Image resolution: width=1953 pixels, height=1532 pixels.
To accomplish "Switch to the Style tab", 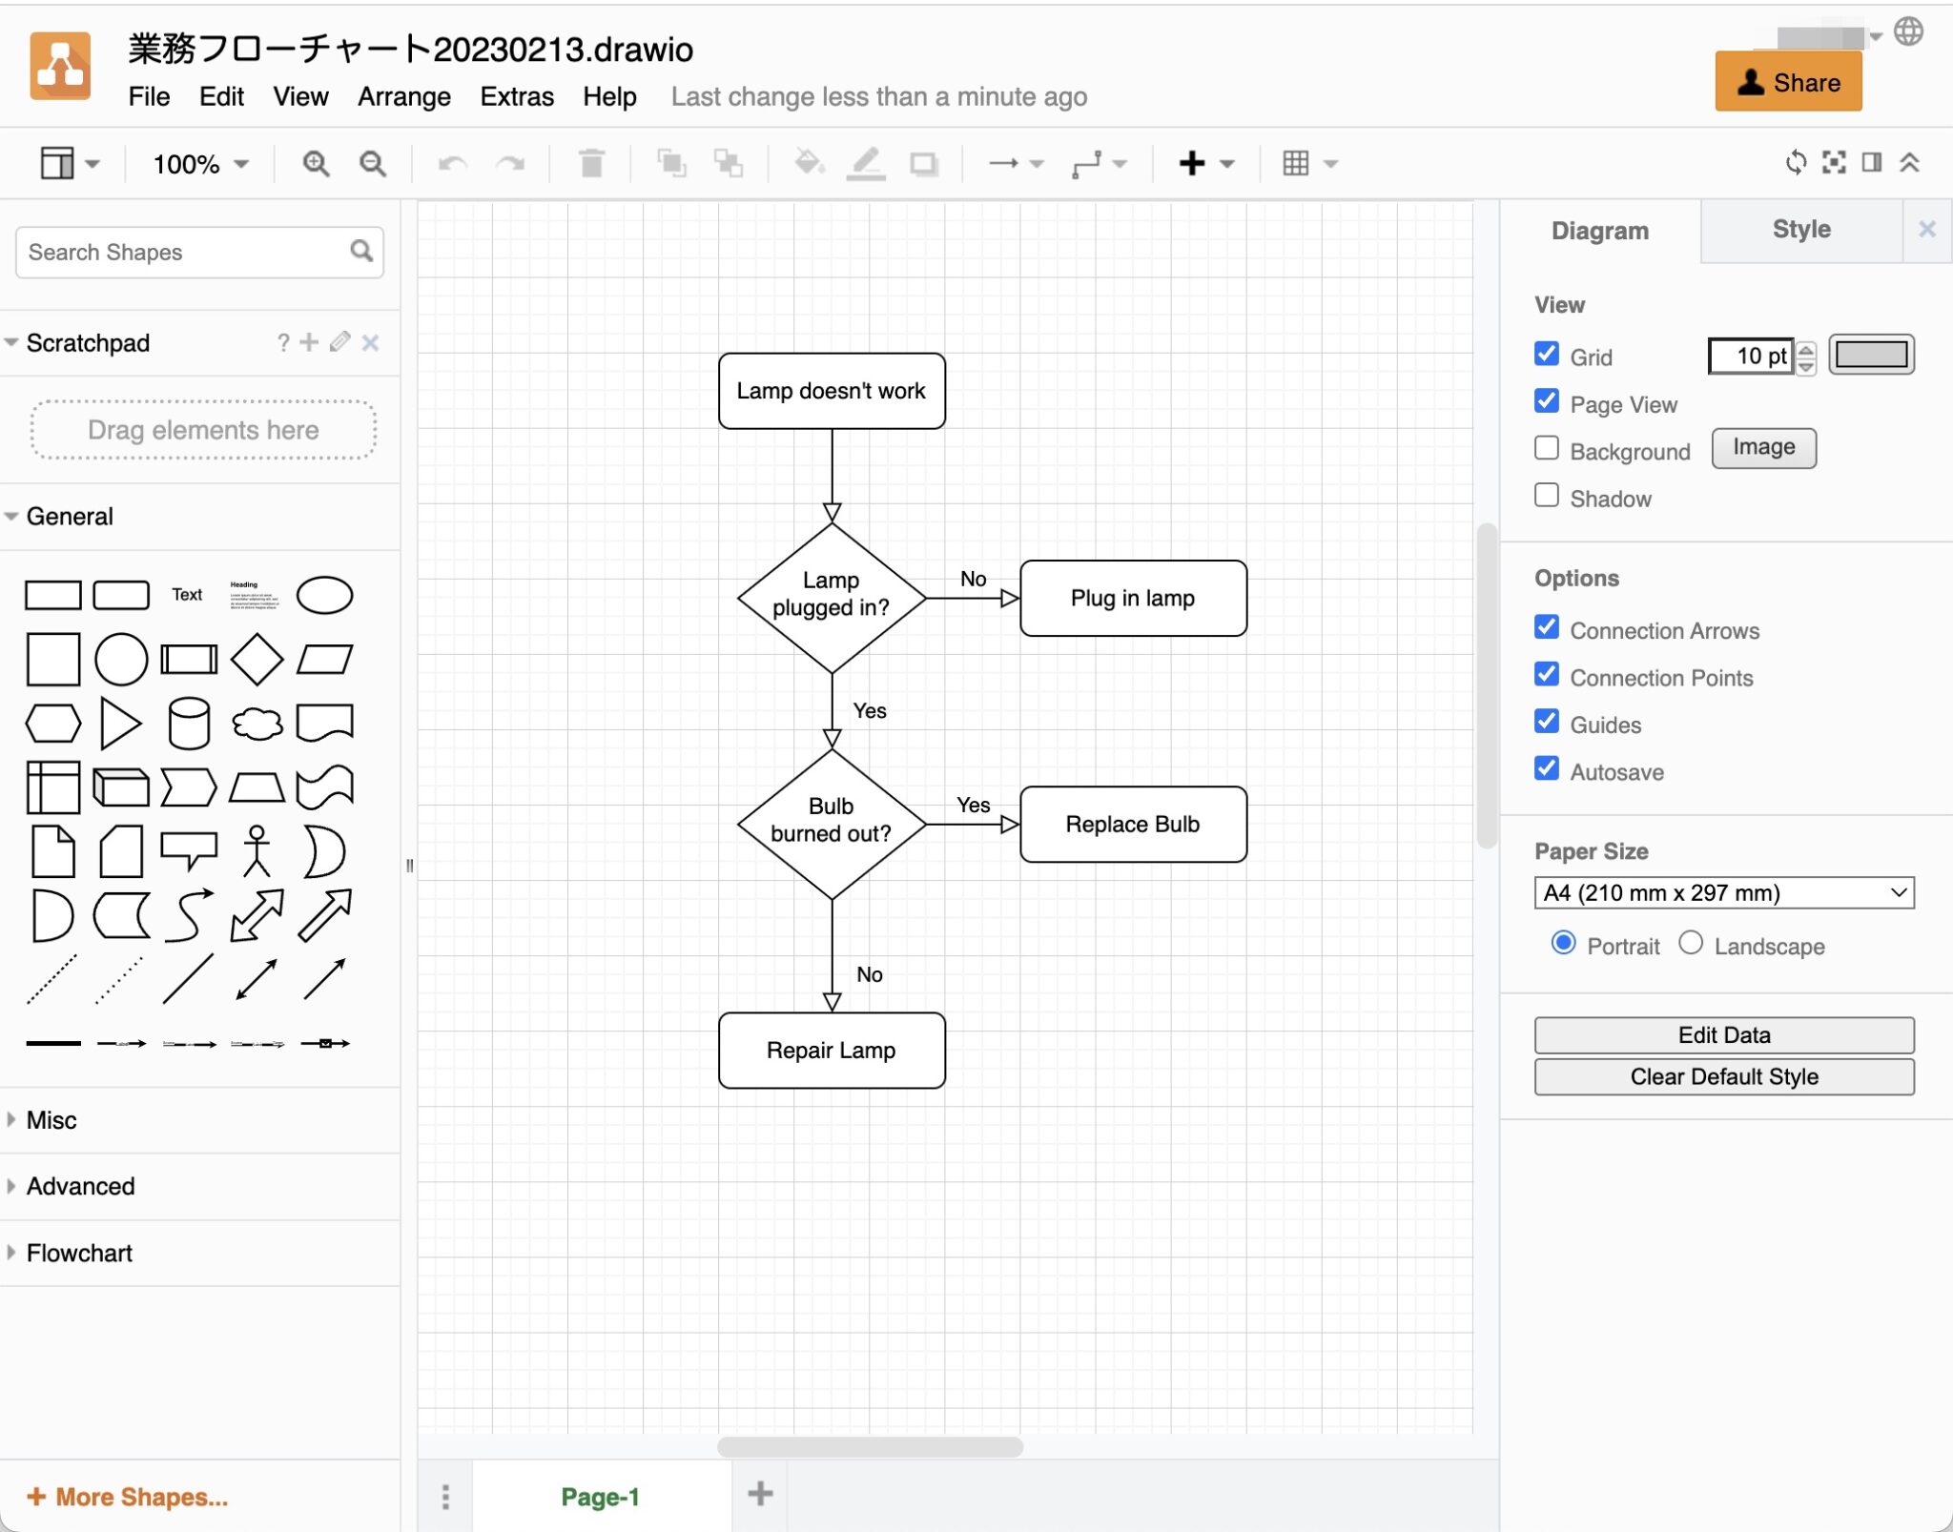I will coord(1800,229).
